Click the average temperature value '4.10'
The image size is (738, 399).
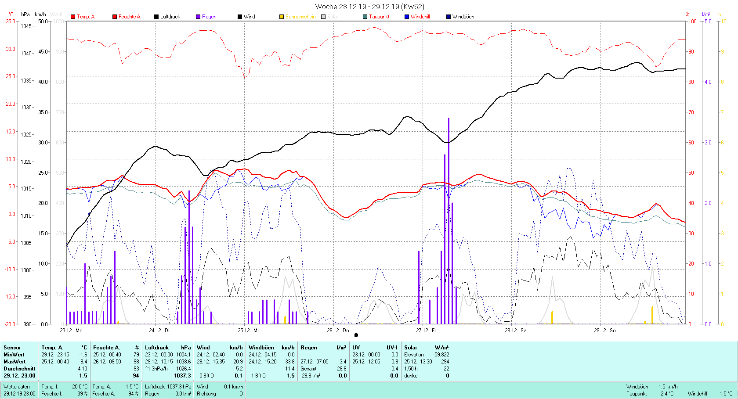pyautogui.click(x=83, y=369)
